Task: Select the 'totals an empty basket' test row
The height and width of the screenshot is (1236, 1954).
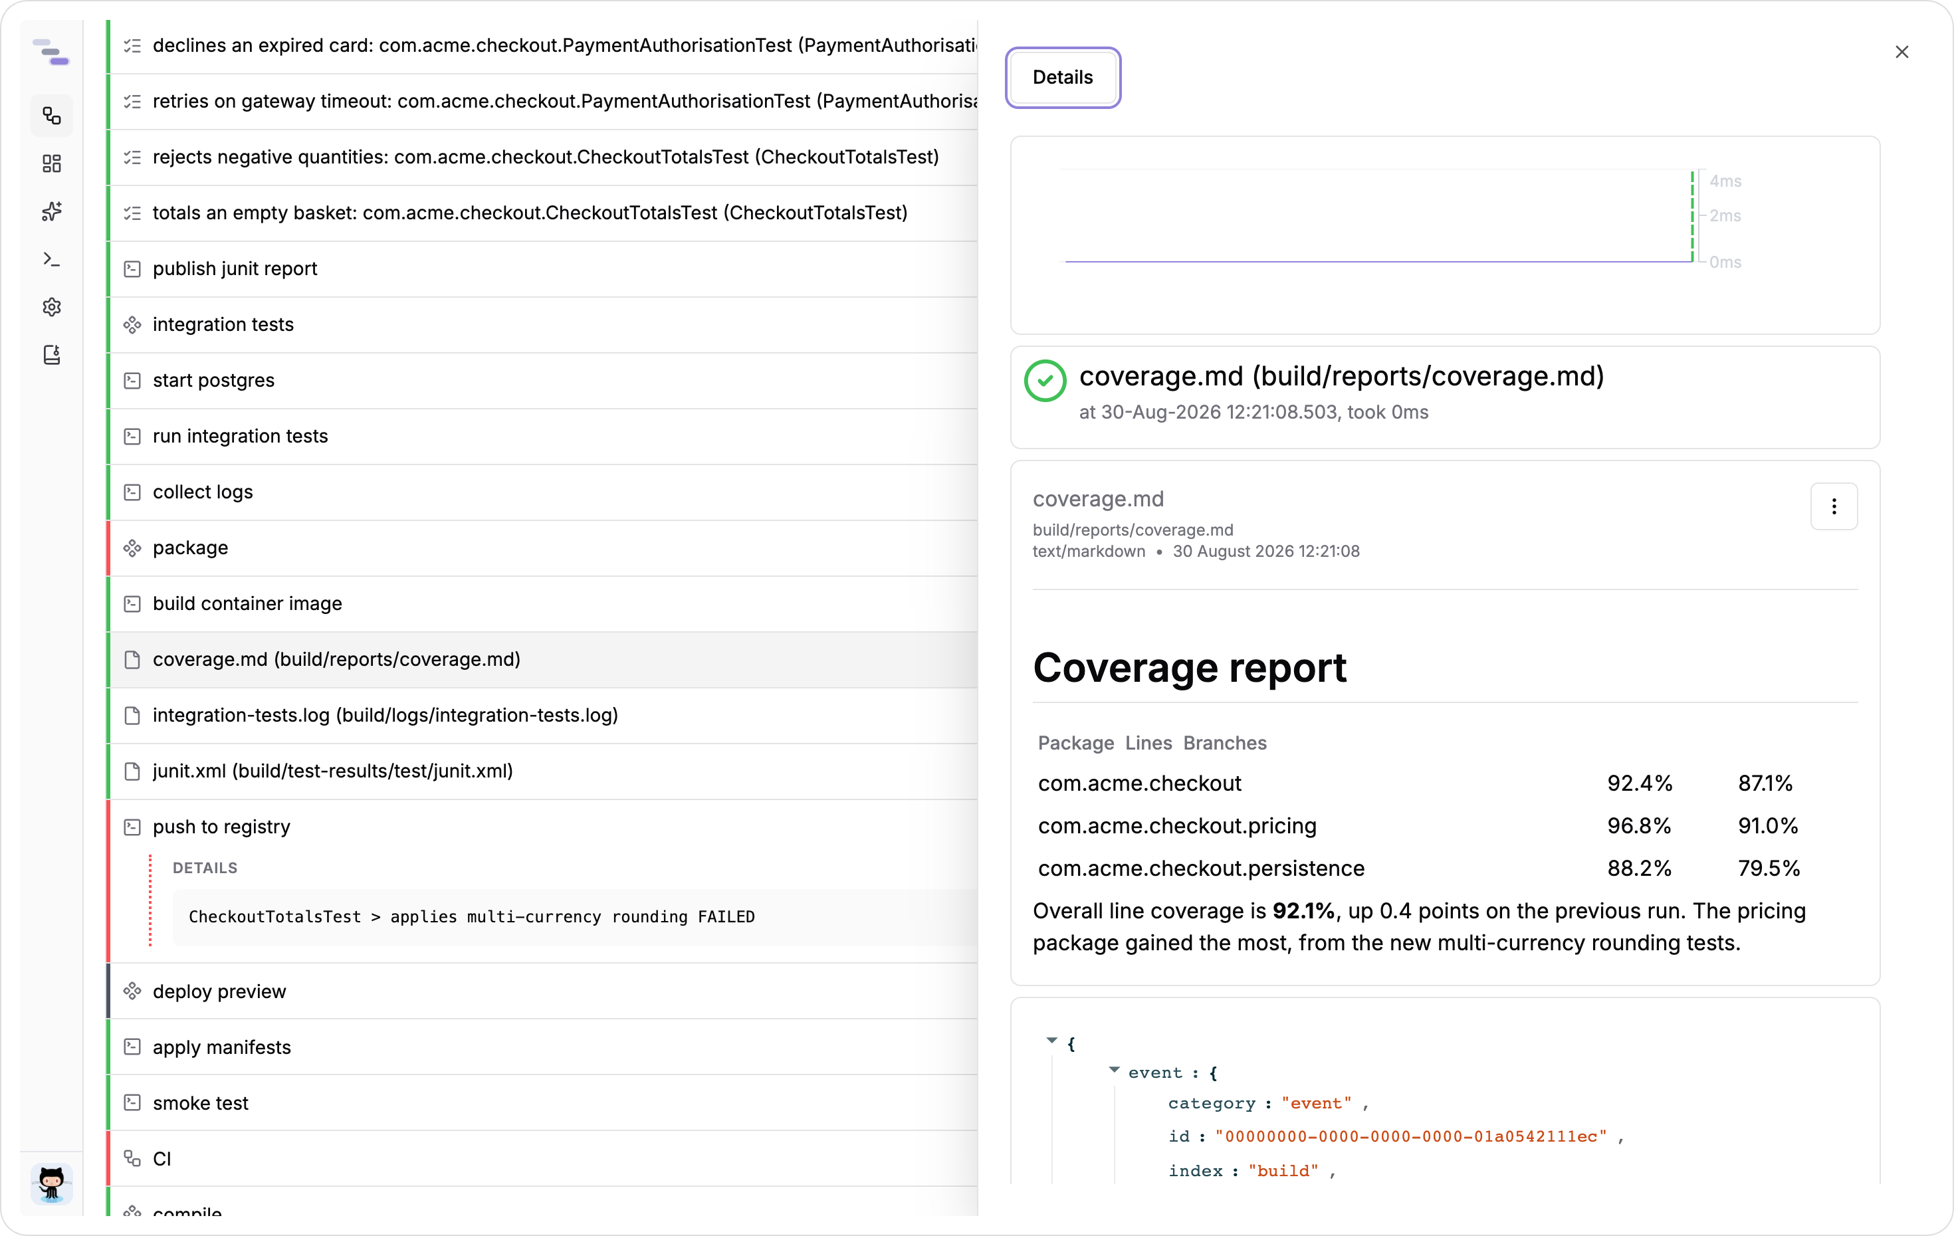Action: pos(543,213)
